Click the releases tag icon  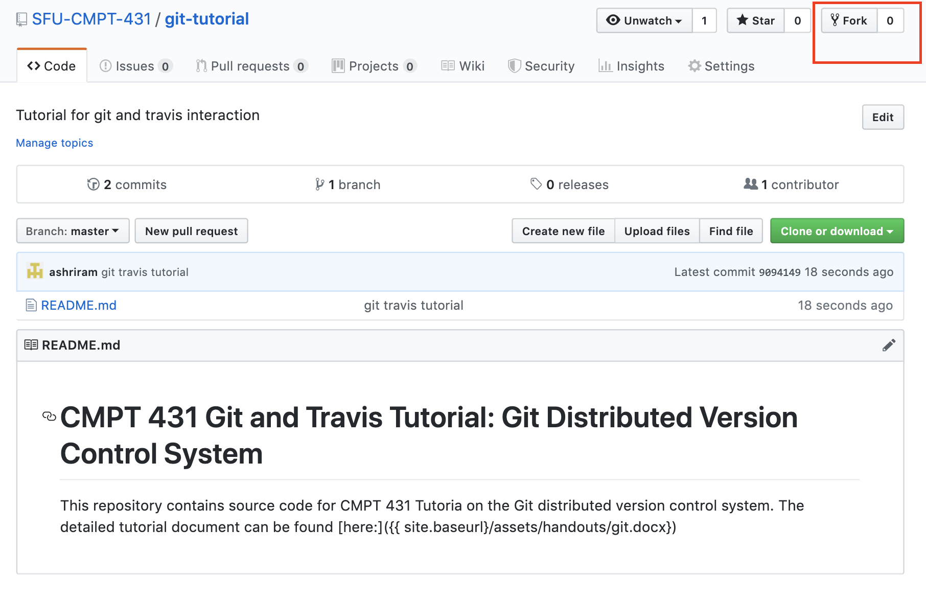point(536,184)
